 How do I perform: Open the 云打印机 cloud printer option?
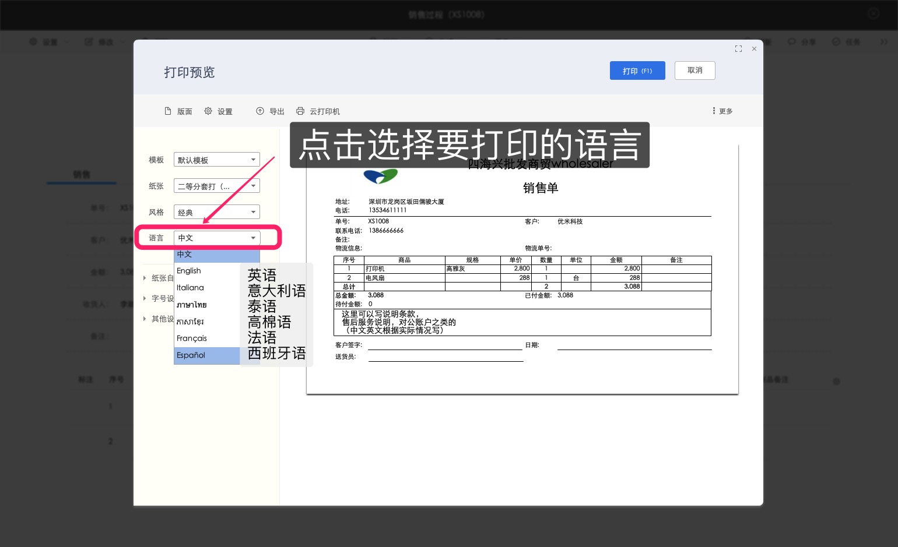click(318, 111)
